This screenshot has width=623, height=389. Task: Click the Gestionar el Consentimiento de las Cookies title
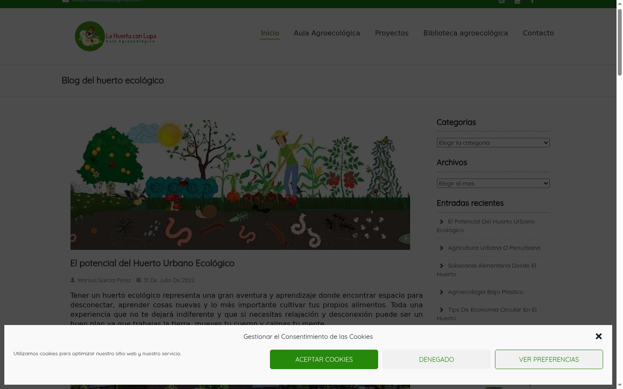point(308,337)
